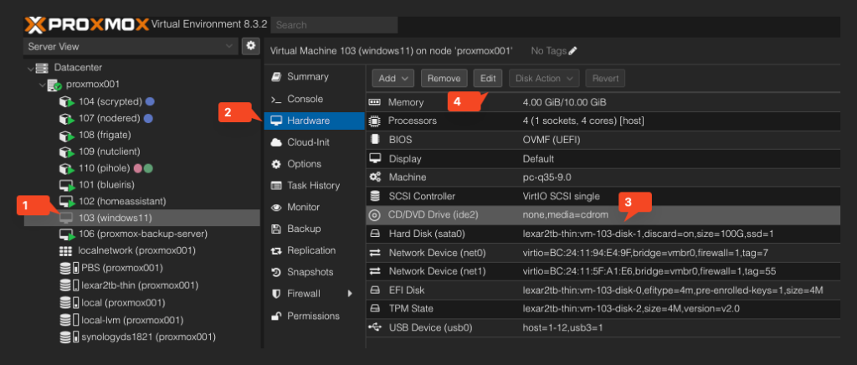Click container icon for 108 (frigate)
The image size is (857, 365).
point(66,135)
